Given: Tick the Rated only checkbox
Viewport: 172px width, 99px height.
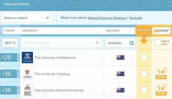Looking at the screenshot, I should [x=157, y=43].
